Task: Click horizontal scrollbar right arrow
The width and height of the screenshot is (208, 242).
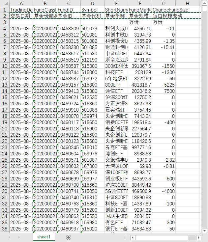Action: [198, 237]
